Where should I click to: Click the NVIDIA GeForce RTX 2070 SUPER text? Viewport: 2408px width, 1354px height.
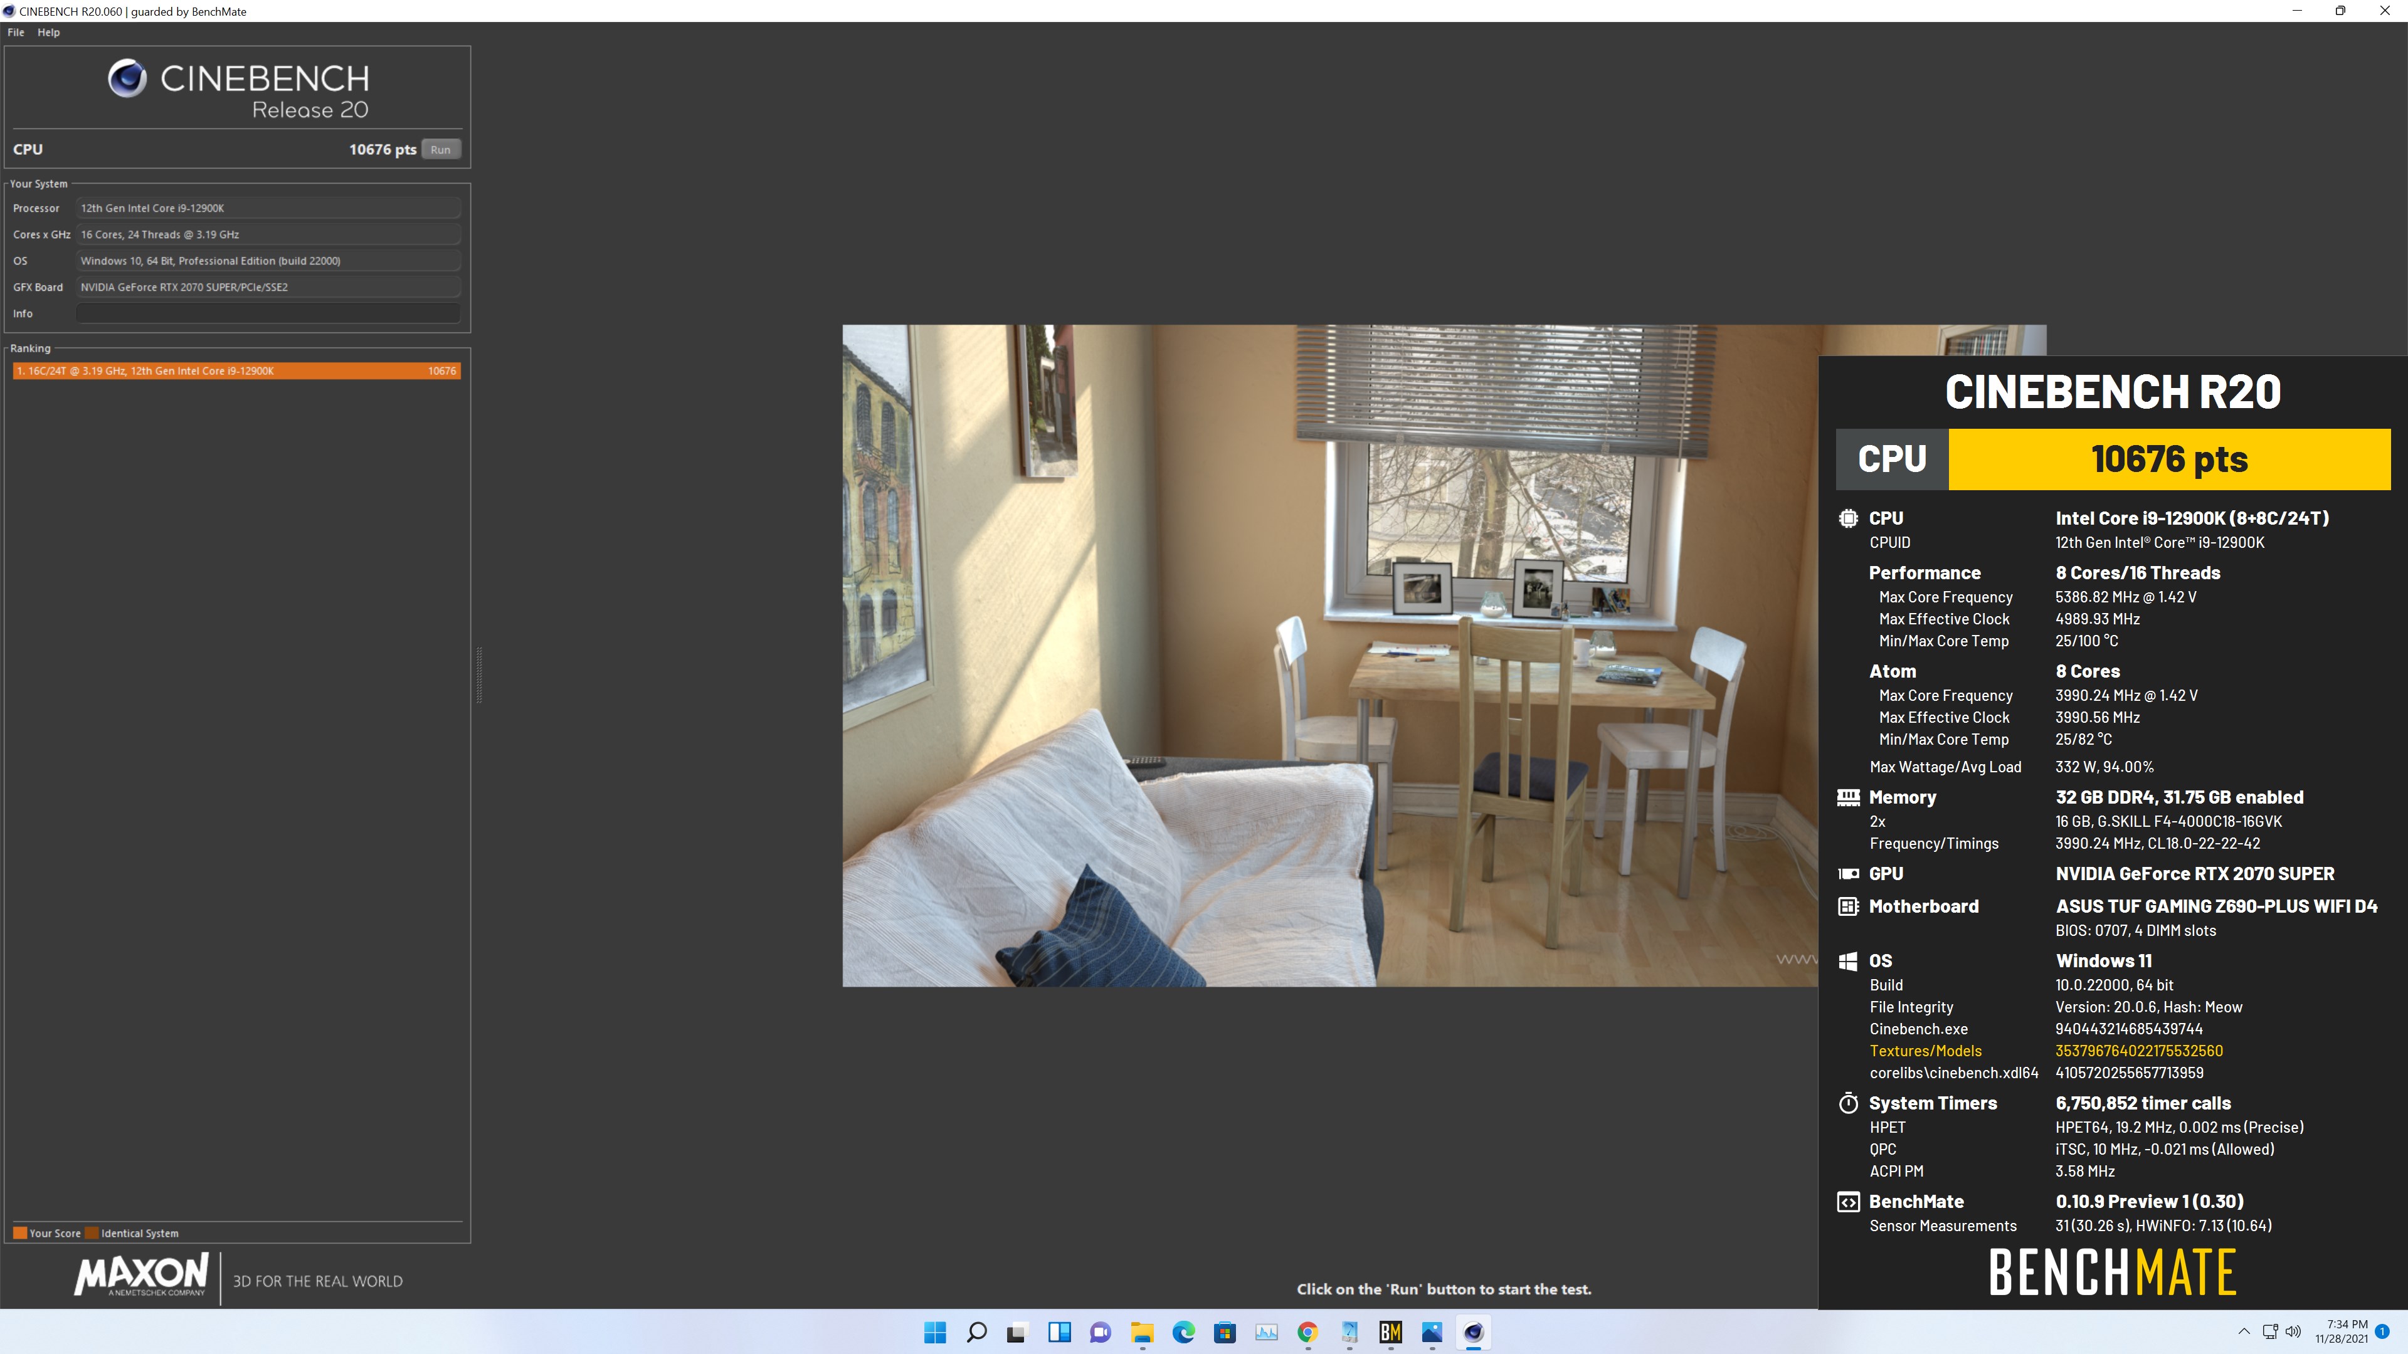(x=2195, y=874)
